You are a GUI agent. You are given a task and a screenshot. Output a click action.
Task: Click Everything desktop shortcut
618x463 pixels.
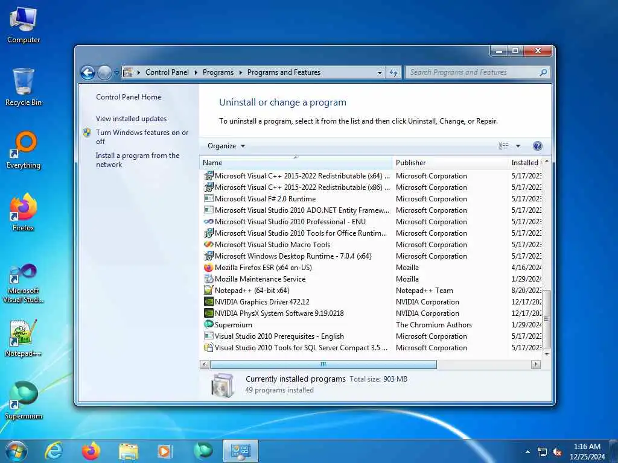pos(24,150)
